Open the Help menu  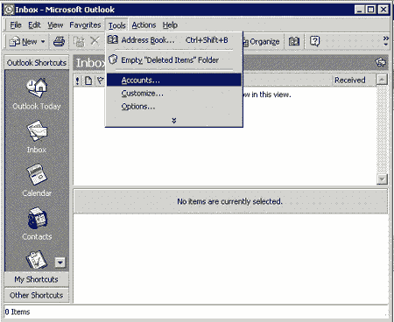170,25
